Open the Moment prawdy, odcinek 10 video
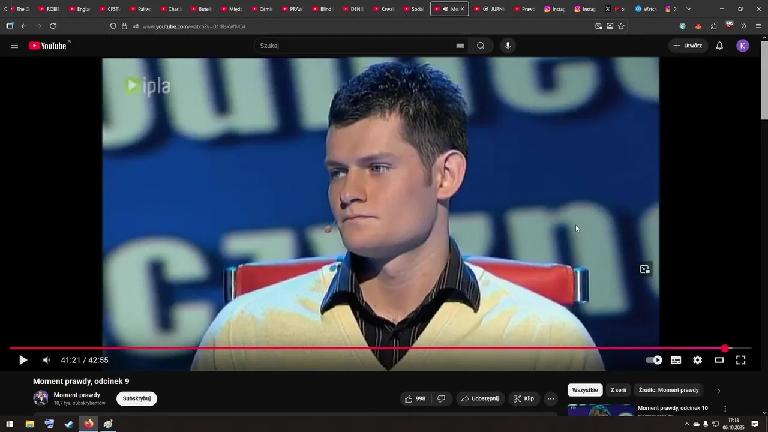Screen dimensions: 768x432 673,408
